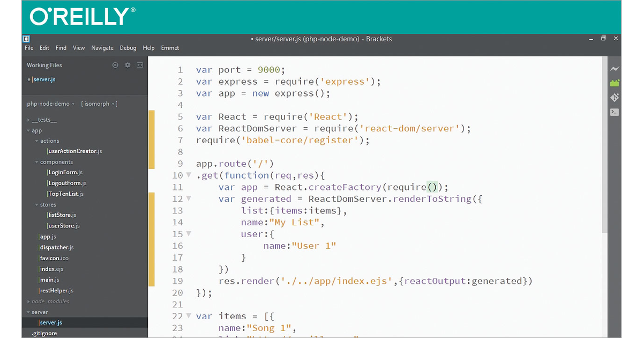This screenshot has width=643, height=338.
Task: Collapse the actions folder
Action: click(x=36, y=141)
